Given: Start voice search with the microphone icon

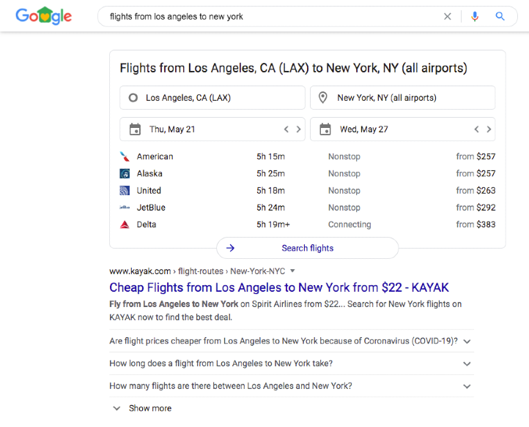Looking at the screenshot, I should [x=475, y=16].
